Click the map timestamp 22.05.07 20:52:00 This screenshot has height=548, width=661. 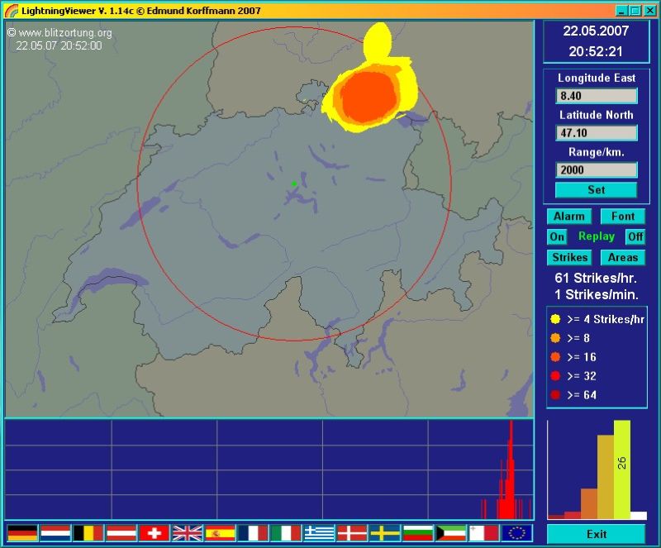point(59,45)
